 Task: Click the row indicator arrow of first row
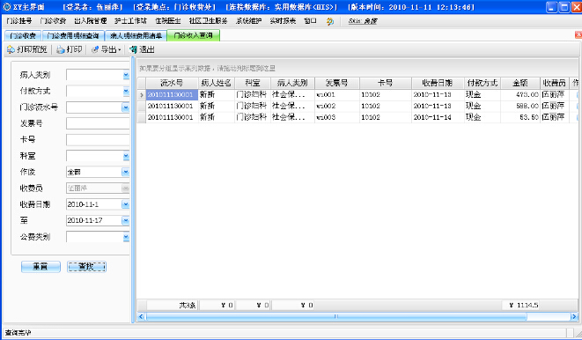click(142, 95)
